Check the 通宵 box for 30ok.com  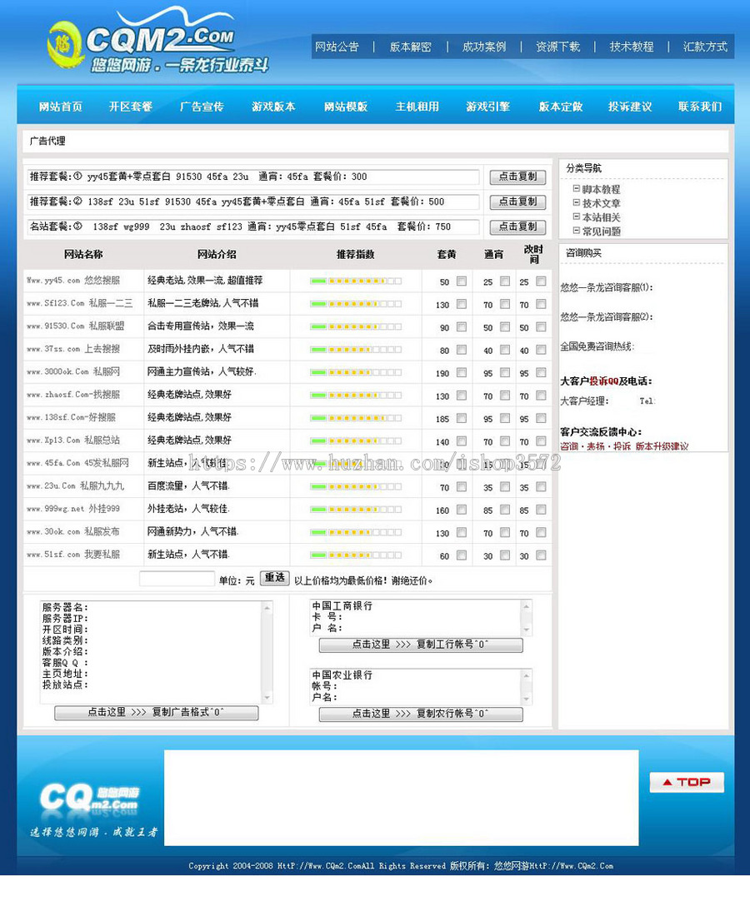coord(505,533)
